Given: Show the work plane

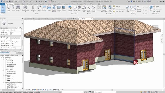Looking at the screenshot, I should click(156, 6).
